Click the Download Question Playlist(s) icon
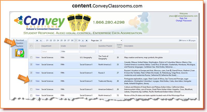 (x=20, y=53)
